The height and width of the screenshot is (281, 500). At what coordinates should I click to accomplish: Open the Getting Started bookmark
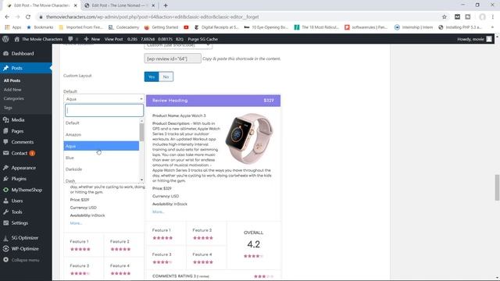tap(162, 27)
